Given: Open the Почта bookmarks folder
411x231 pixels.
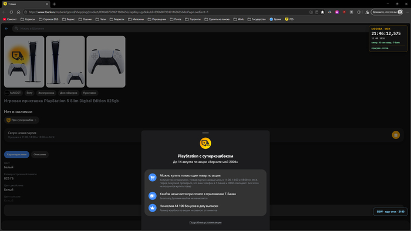Looking at the screenshot, I should click(176, 19).
